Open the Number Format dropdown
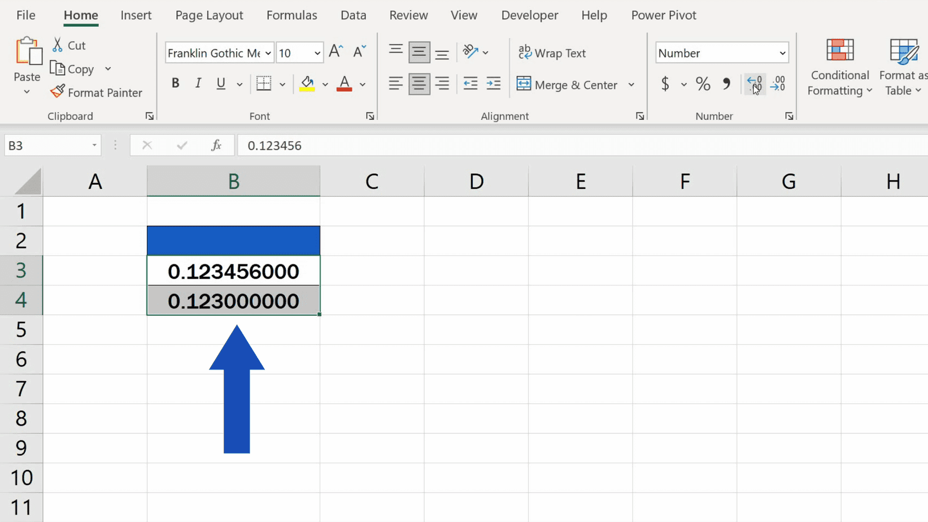 point(721,53)
